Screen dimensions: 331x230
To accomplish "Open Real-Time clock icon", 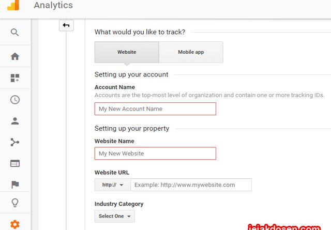I will click(15, 100).
